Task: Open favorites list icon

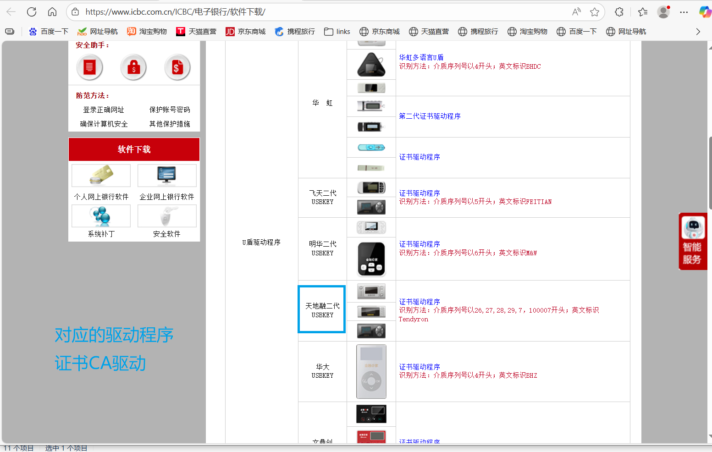Action: (x=643, y=12)
